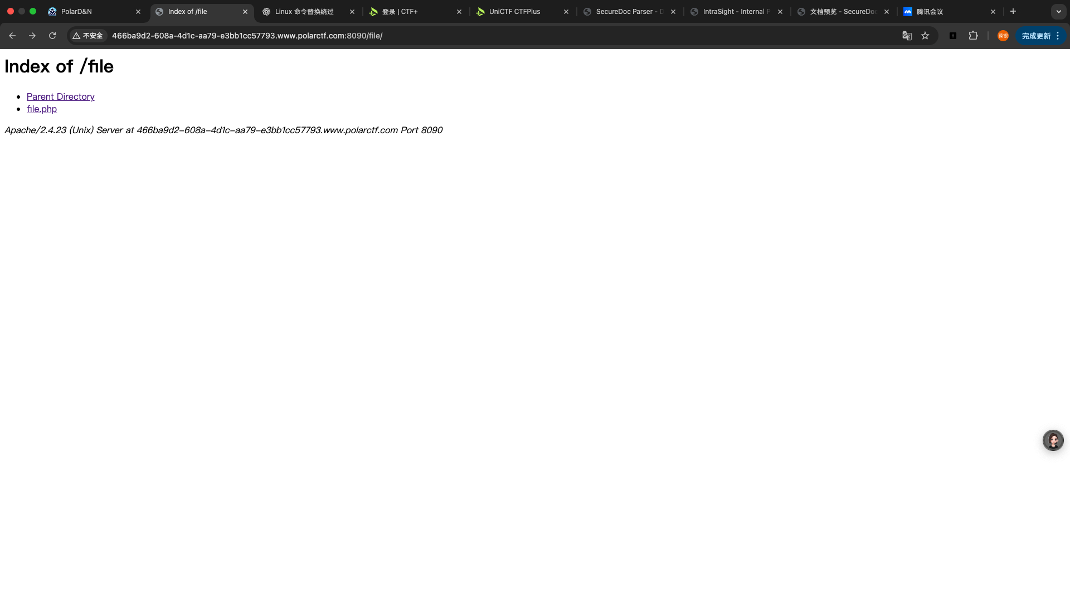Close the 文档预览 - SecureDoc tab
Viewport: 1070px width, 602px height.
(x=887, y=12)
